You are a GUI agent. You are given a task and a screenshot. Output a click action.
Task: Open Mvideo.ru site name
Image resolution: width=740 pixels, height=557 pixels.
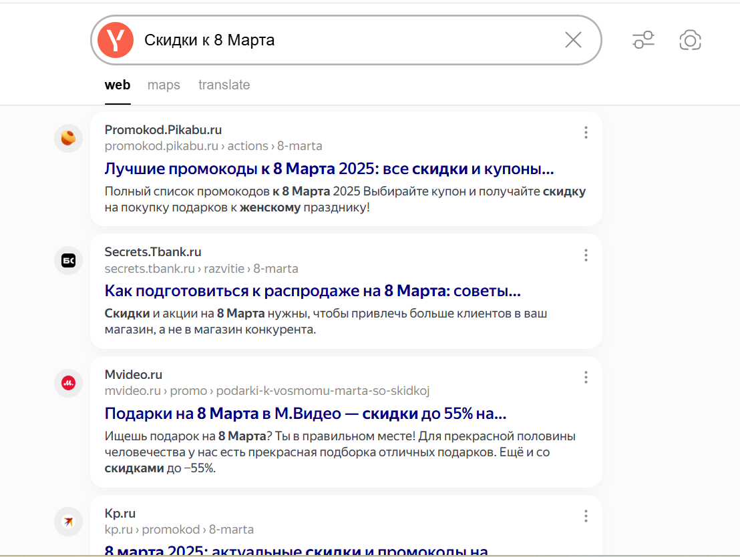pos(134,375)
